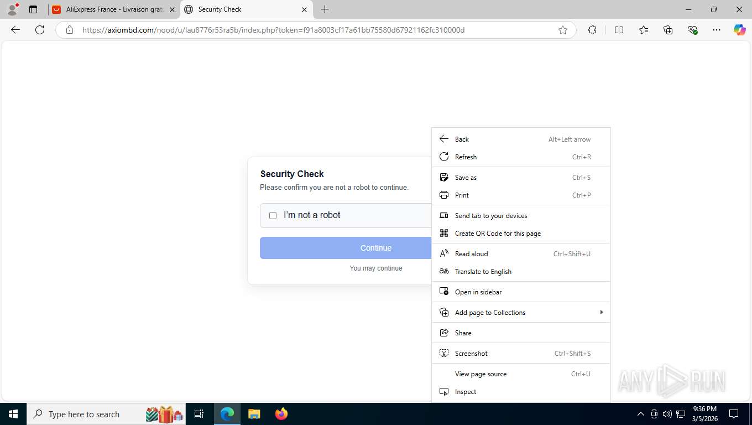Go back using the toolbar arrow
Viewport: 752px width, 425px height.
[15, 30]
